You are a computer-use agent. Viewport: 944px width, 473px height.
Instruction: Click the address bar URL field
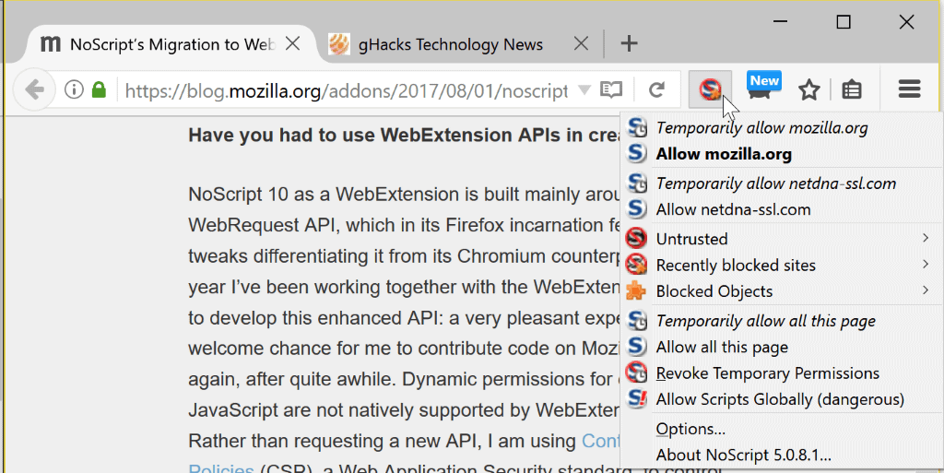[x=346, y=91]
